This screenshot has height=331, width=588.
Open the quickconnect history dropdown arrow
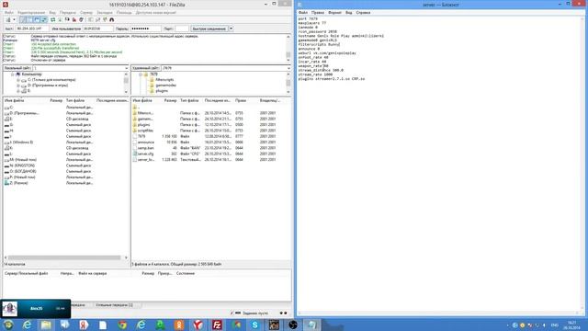[231, 29]
